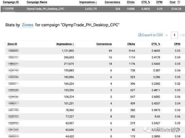Click campaign cost $164.26

[176, 9]
